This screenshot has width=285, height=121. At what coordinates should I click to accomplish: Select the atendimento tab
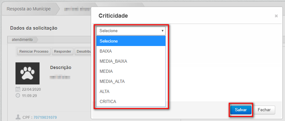(22, 39)
